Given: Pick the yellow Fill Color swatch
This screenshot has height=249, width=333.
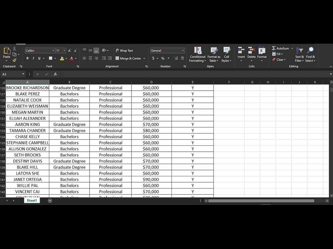Looking at the screenshot, I should point(62,58).
